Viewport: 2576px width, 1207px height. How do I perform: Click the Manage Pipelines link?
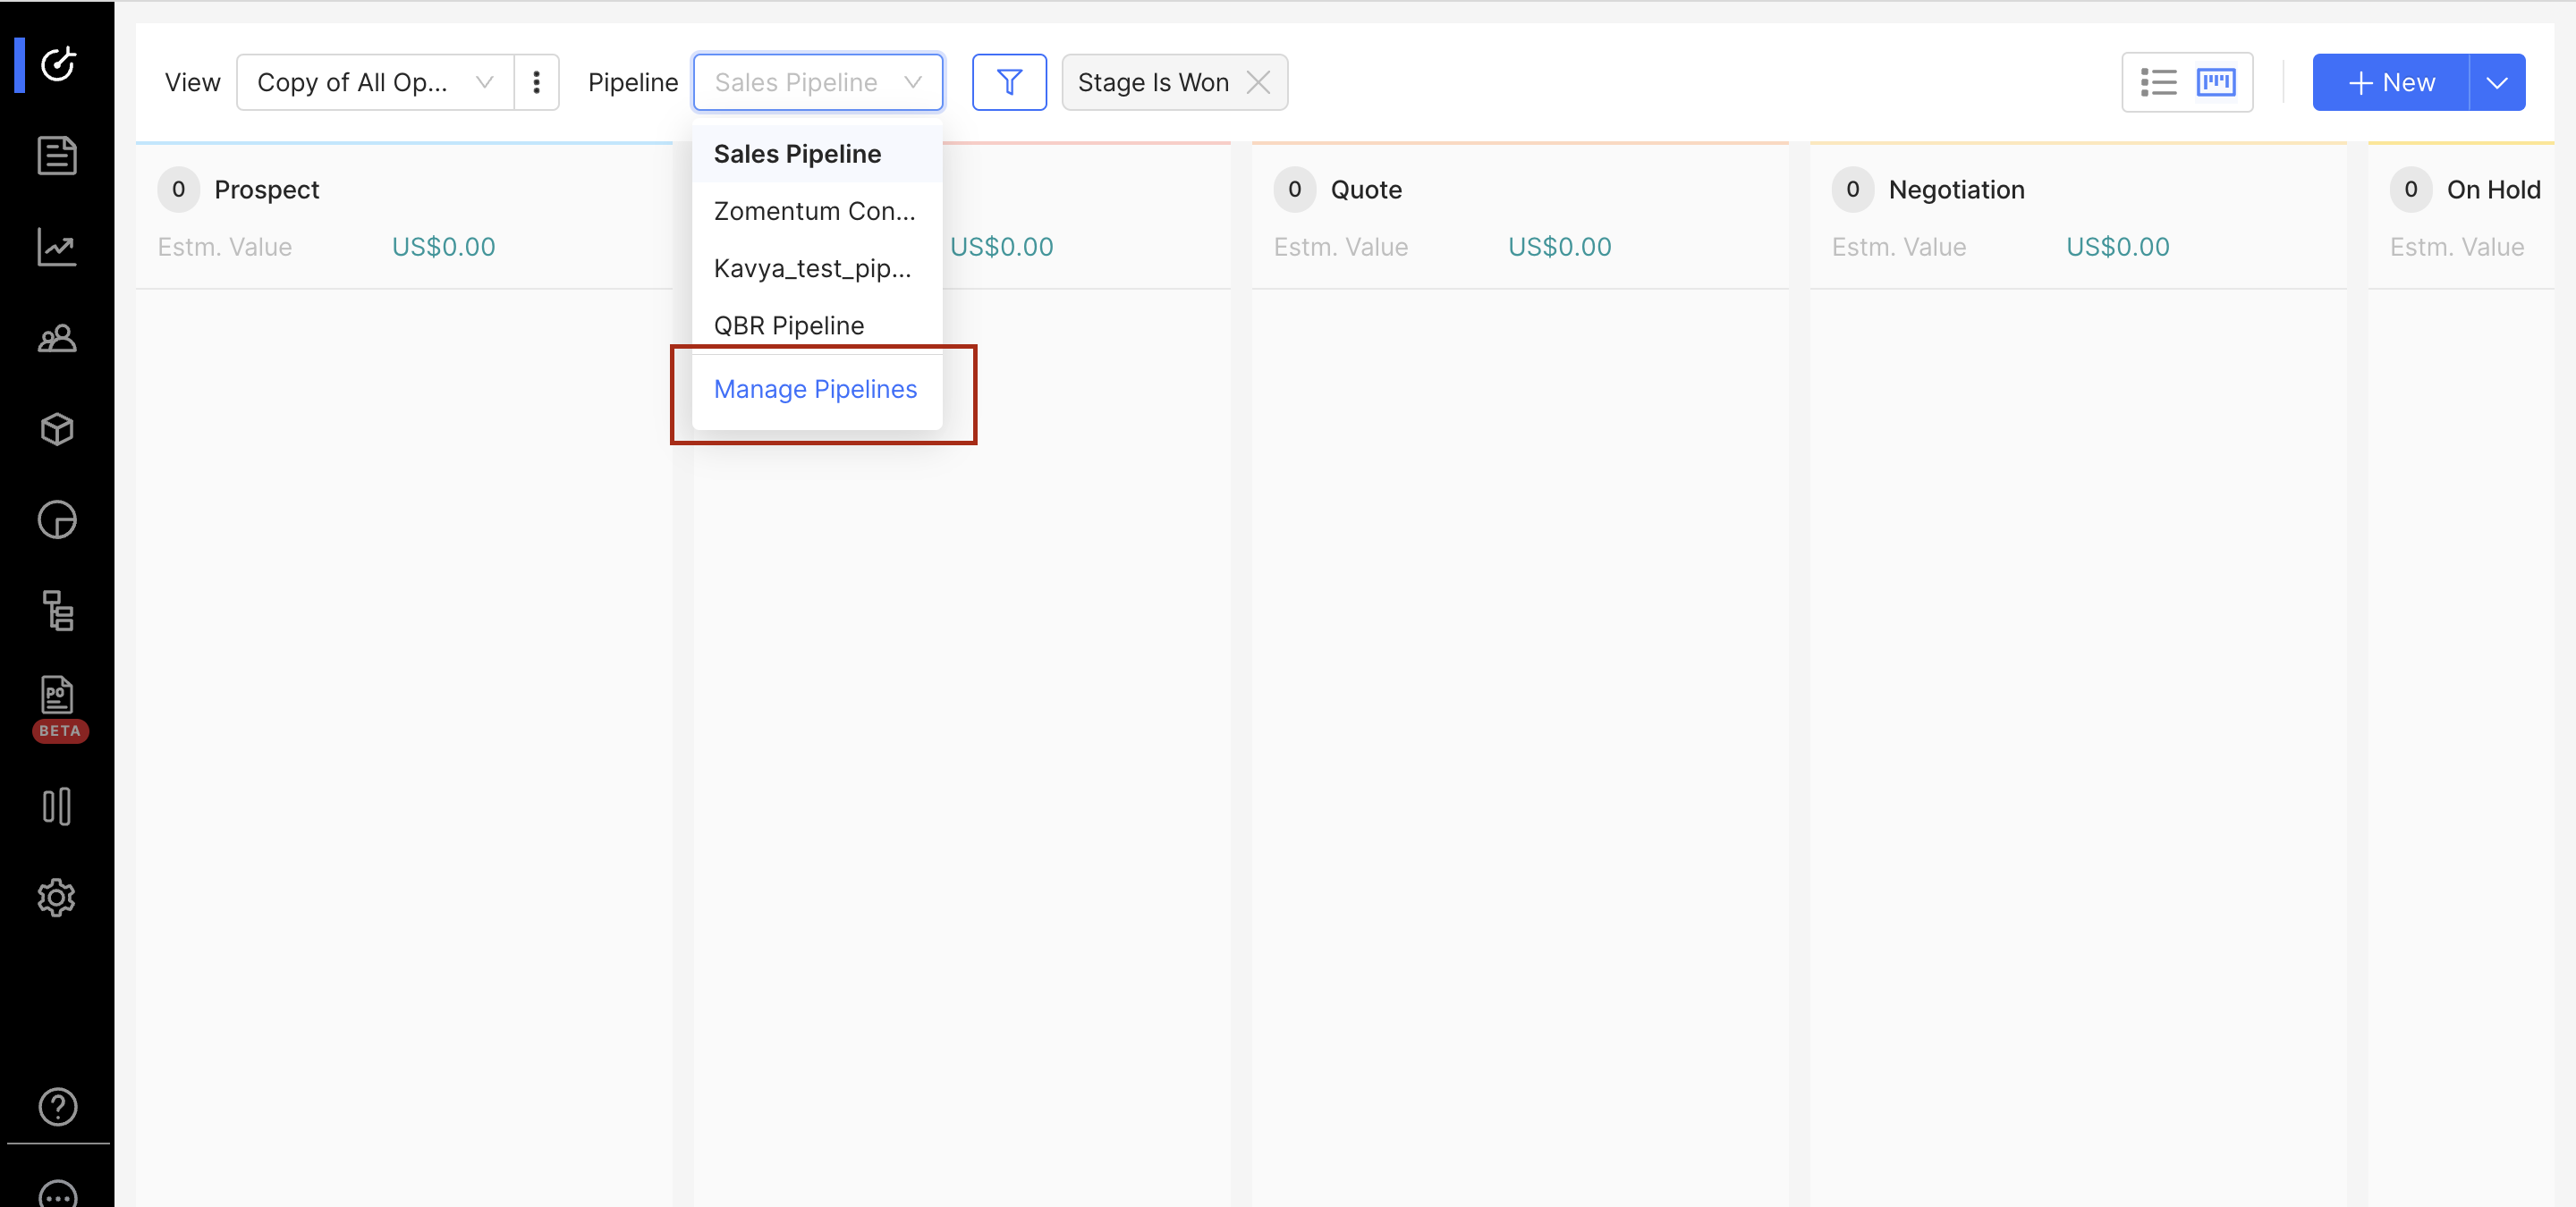(815, 389)
